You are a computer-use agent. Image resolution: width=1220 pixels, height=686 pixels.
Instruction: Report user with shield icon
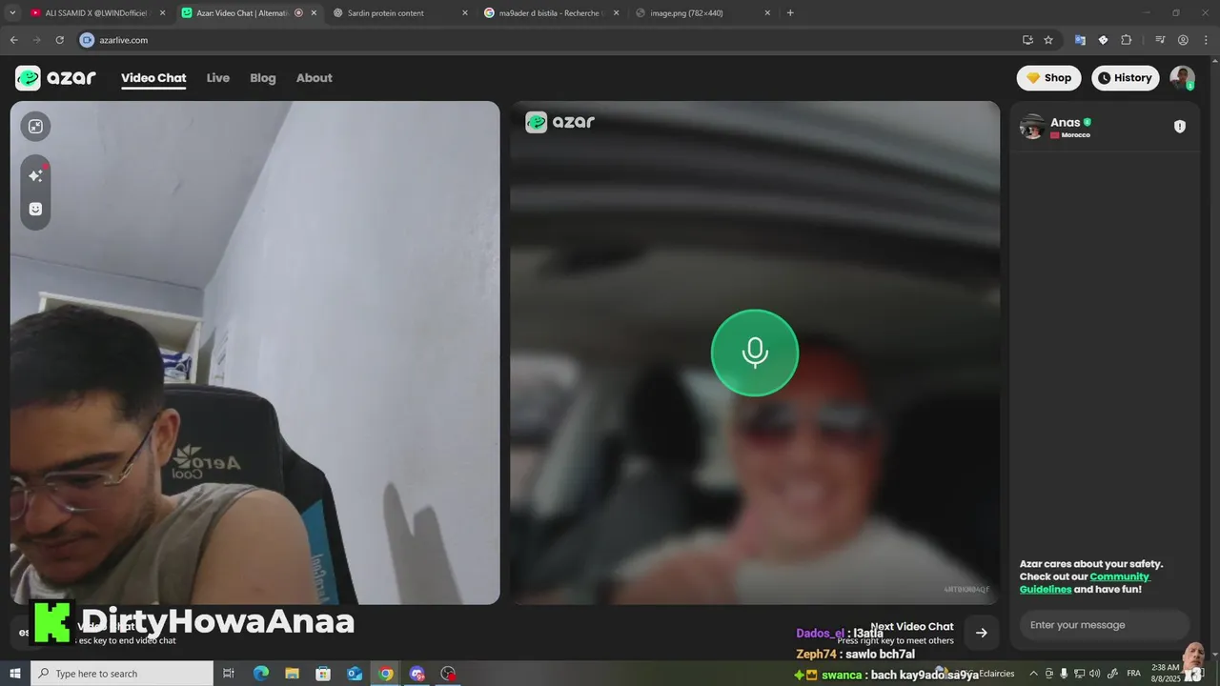pos(1179,127)
